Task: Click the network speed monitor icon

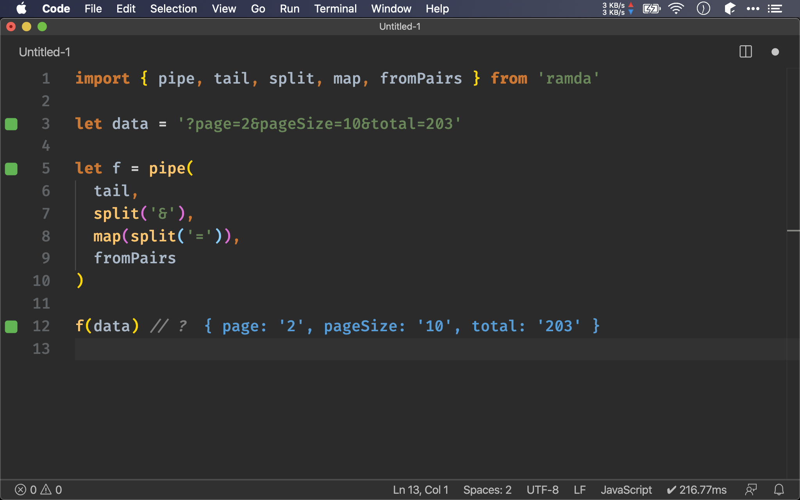Action: pyautogui.click(x=618, y=9)
